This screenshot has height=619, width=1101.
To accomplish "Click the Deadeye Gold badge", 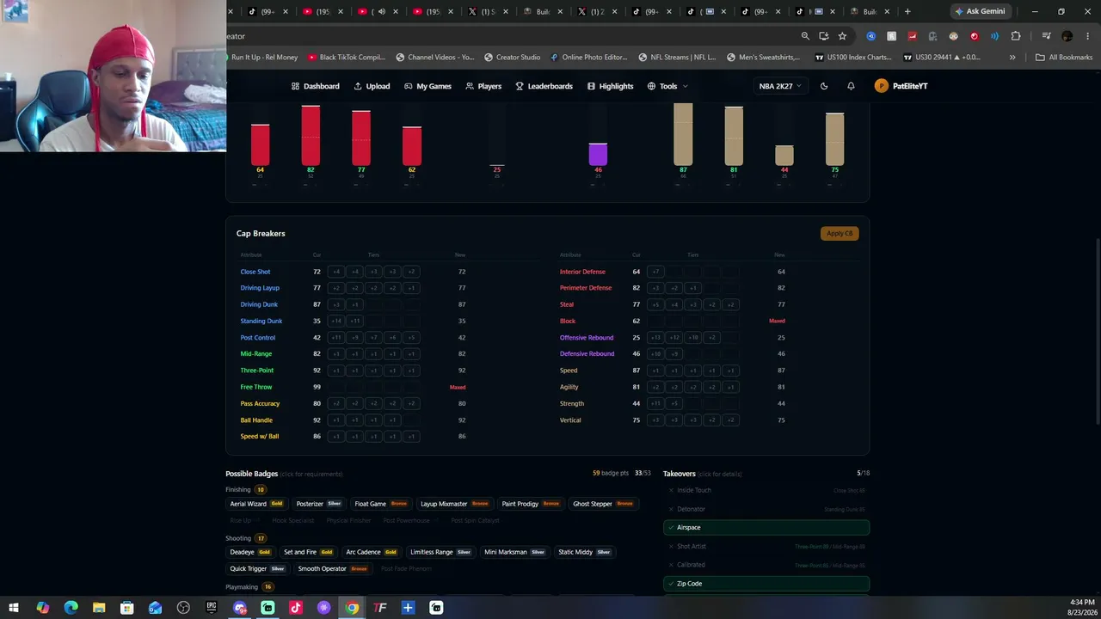I will point(250,552).
